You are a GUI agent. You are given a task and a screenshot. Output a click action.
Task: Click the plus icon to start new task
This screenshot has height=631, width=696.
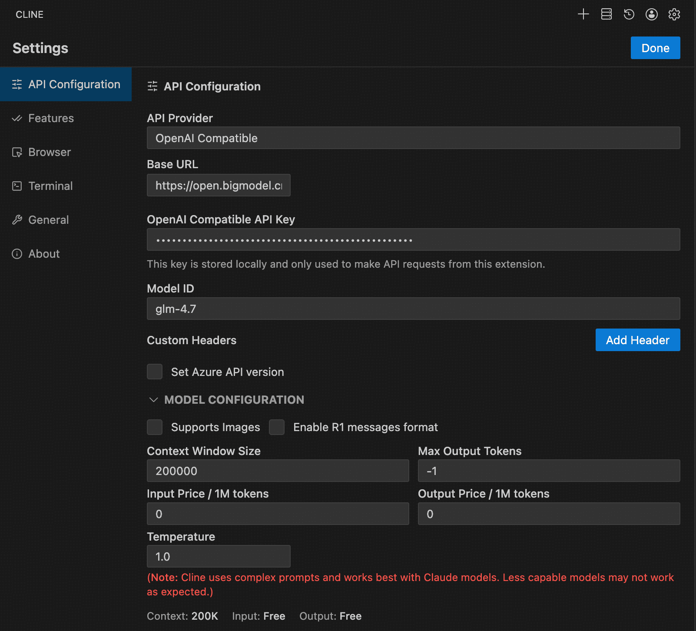pyautogui.click(x=583, y=14)
